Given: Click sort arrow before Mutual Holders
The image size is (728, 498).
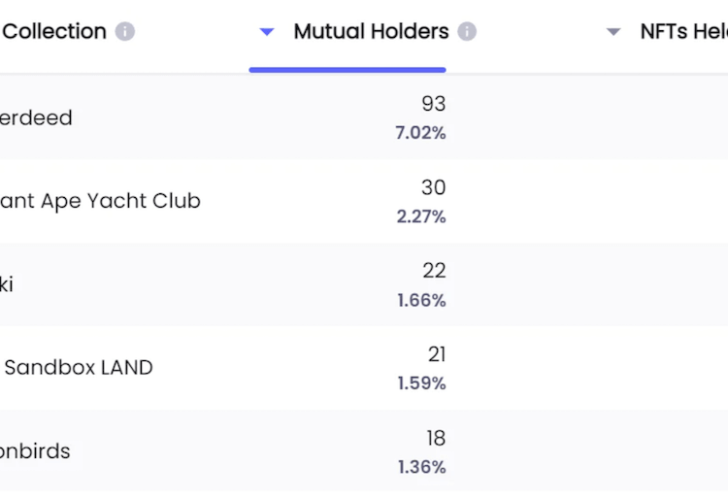Looking at the screenshot, I should tap(268, 32).
